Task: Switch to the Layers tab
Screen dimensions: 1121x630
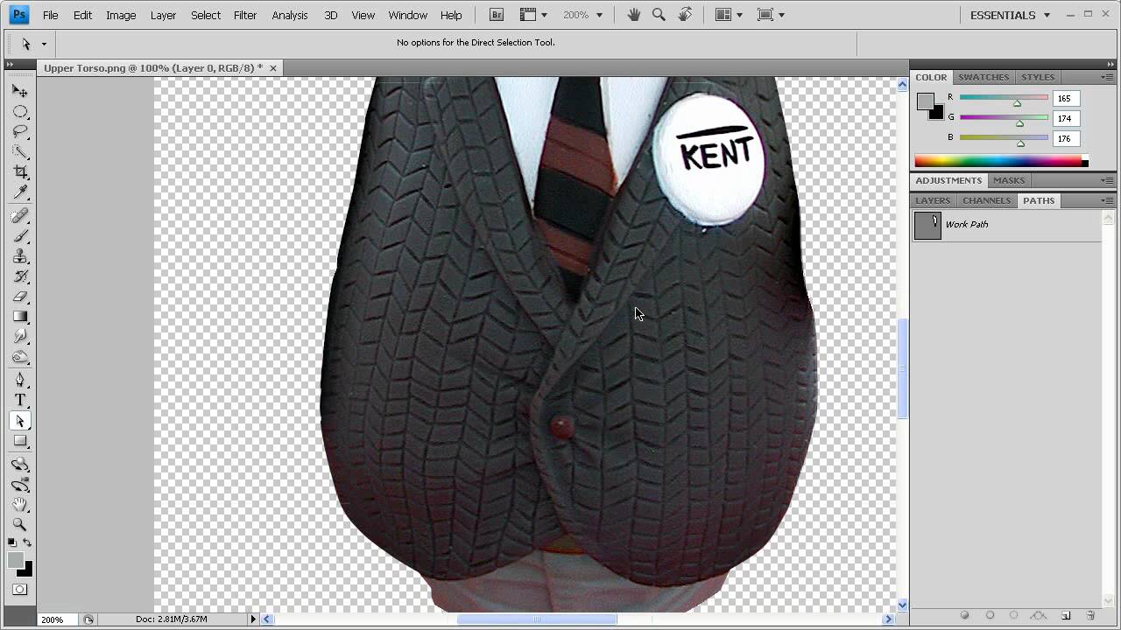Action: click(x=933, y=200)
